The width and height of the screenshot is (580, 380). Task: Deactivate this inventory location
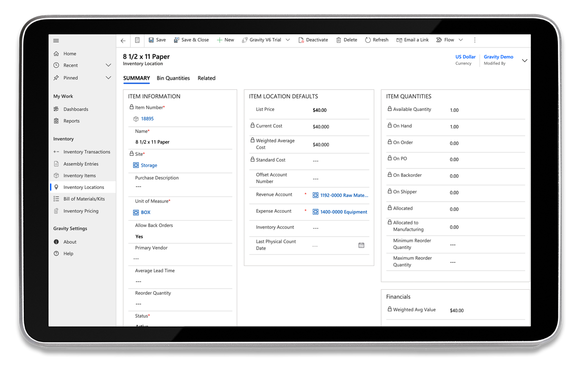pos(313,40)
